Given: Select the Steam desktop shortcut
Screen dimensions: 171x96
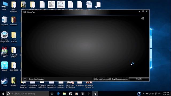Looking at the screenshot, I should 5,82.
